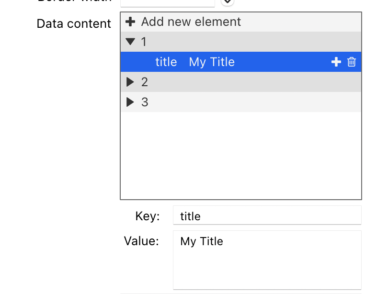Add an entry using the title row plus icon
The image size is (365, 294).
coord(336,62)
